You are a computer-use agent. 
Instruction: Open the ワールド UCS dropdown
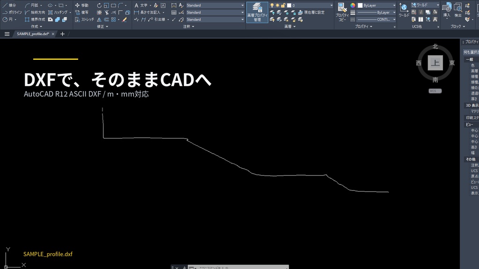(x=425, y=5)
